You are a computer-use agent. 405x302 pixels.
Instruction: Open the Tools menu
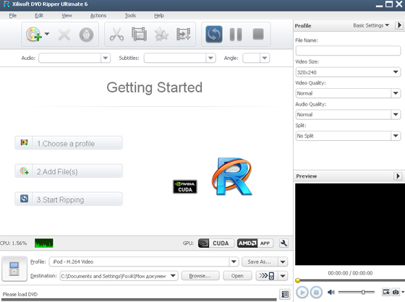130,15
